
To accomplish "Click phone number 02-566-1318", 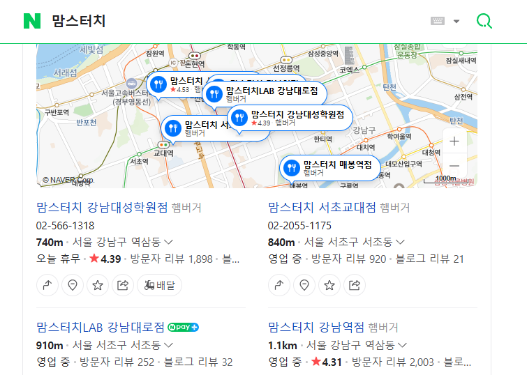I will coord(65,226).
